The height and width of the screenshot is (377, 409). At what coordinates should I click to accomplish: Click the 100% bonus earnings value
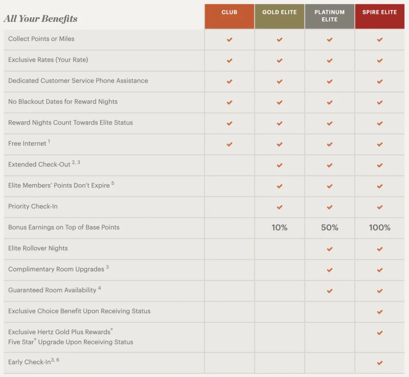pos(379,228)
